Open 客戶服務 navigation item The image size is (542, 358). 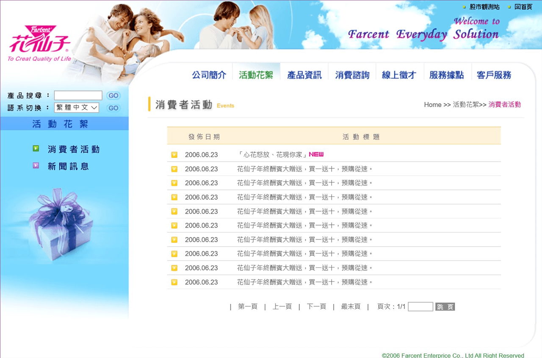(494, 75)
